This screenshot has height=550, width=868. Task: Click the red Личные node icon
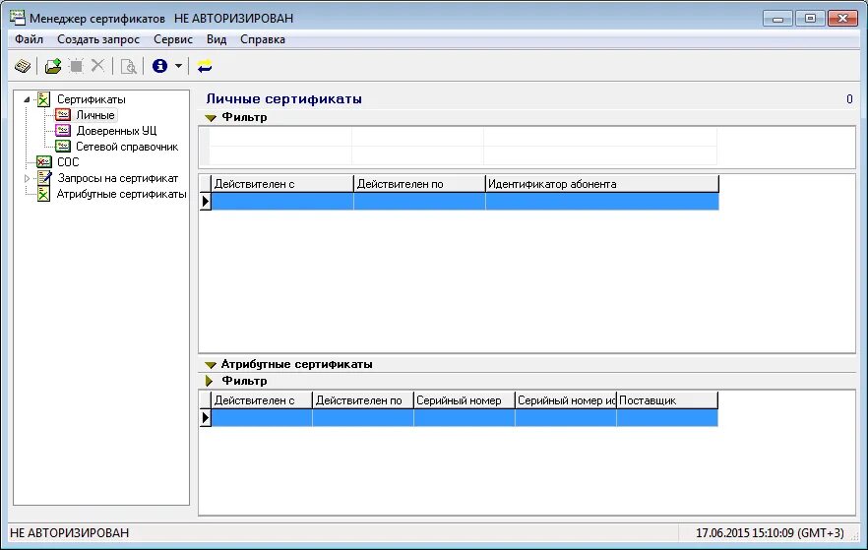tap(63, 115)
